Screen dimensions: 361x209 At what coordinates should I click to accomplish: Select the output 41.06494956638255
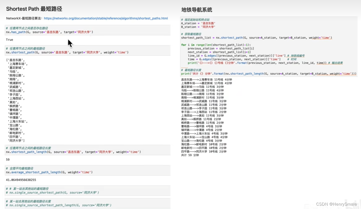[21, 180]
